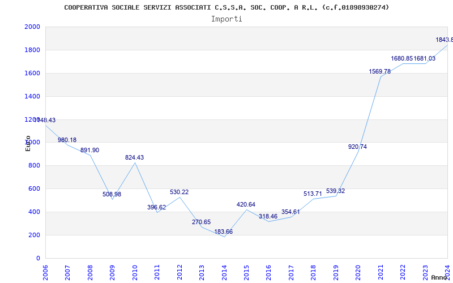Select the 530.22 data label

(179, 192)
